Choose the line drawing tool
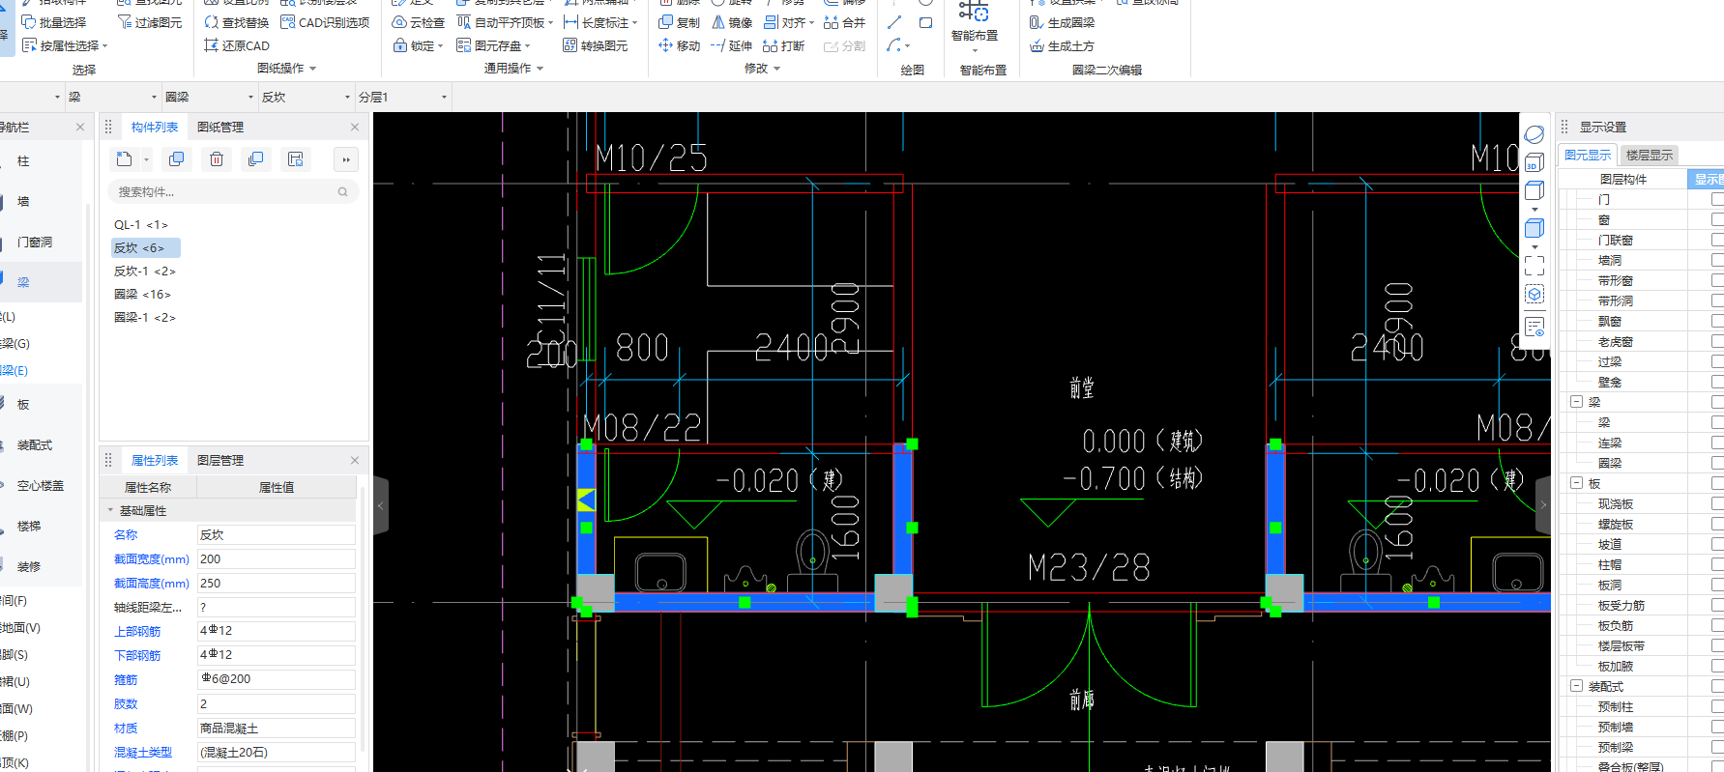Viewport: 1724px width, 772px height. pos(894,22)
